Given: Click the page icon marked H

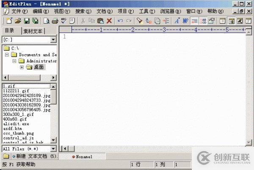Looking at the screenshot, I should 72,21.
